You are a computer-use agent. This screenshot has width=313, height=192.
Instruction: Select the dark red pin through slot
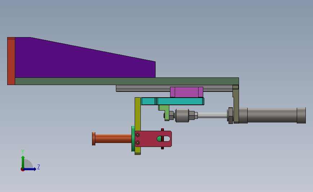(x=162, y=139)
